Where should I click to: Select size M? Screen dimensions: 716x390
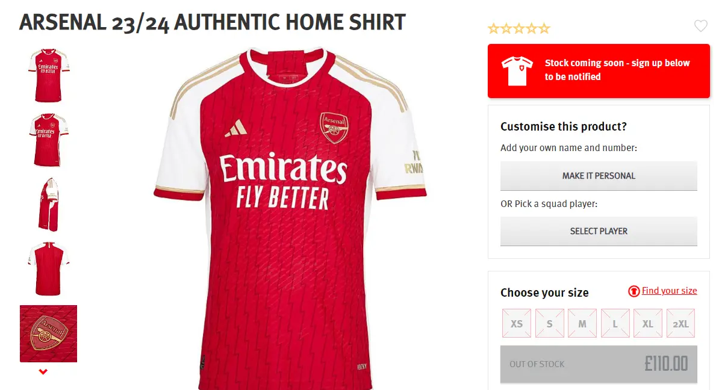[582, 323]
